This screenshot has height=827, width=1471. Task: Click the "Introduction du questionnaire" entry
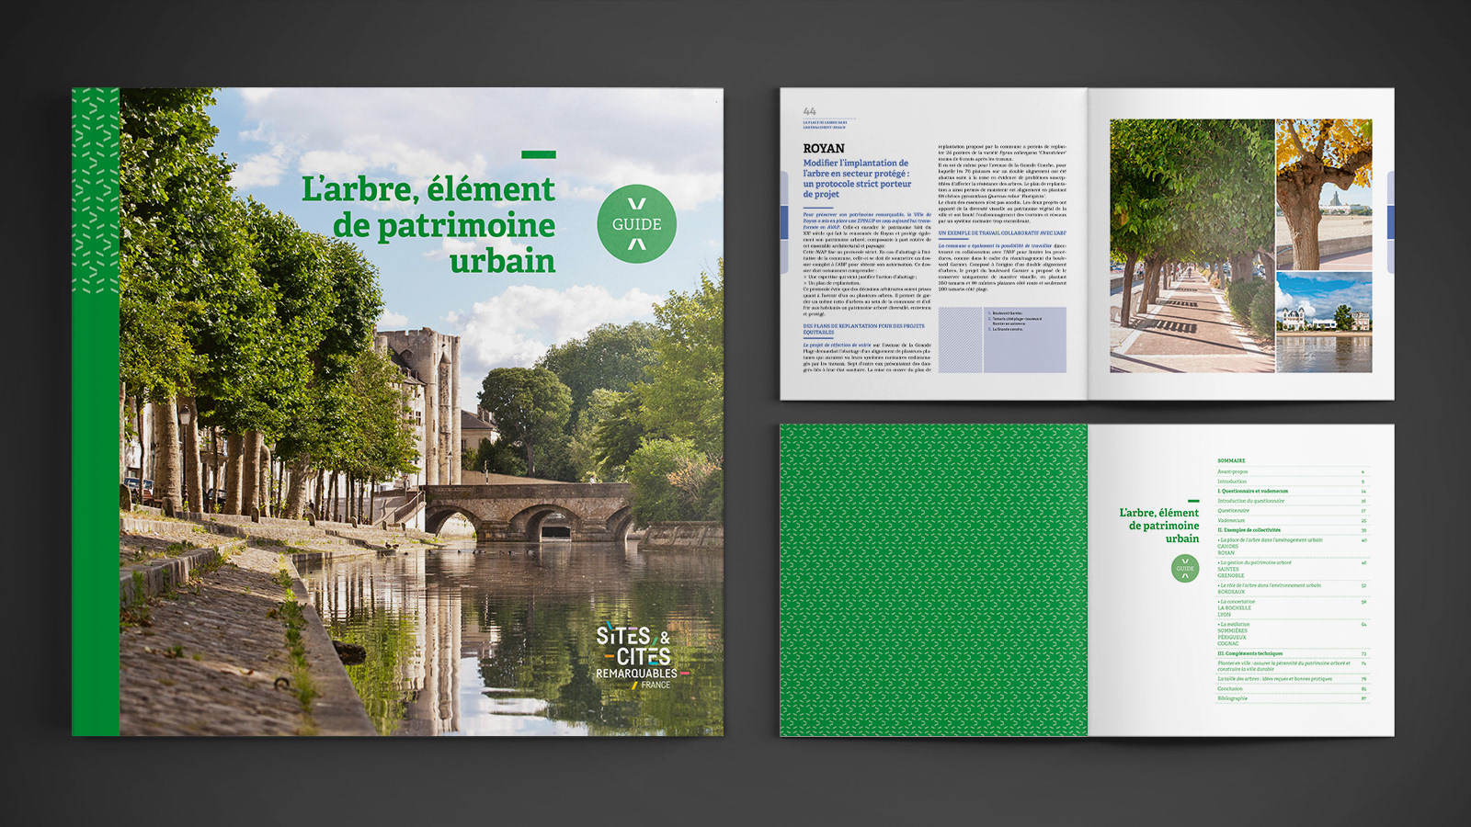(x=1251, y=501)
